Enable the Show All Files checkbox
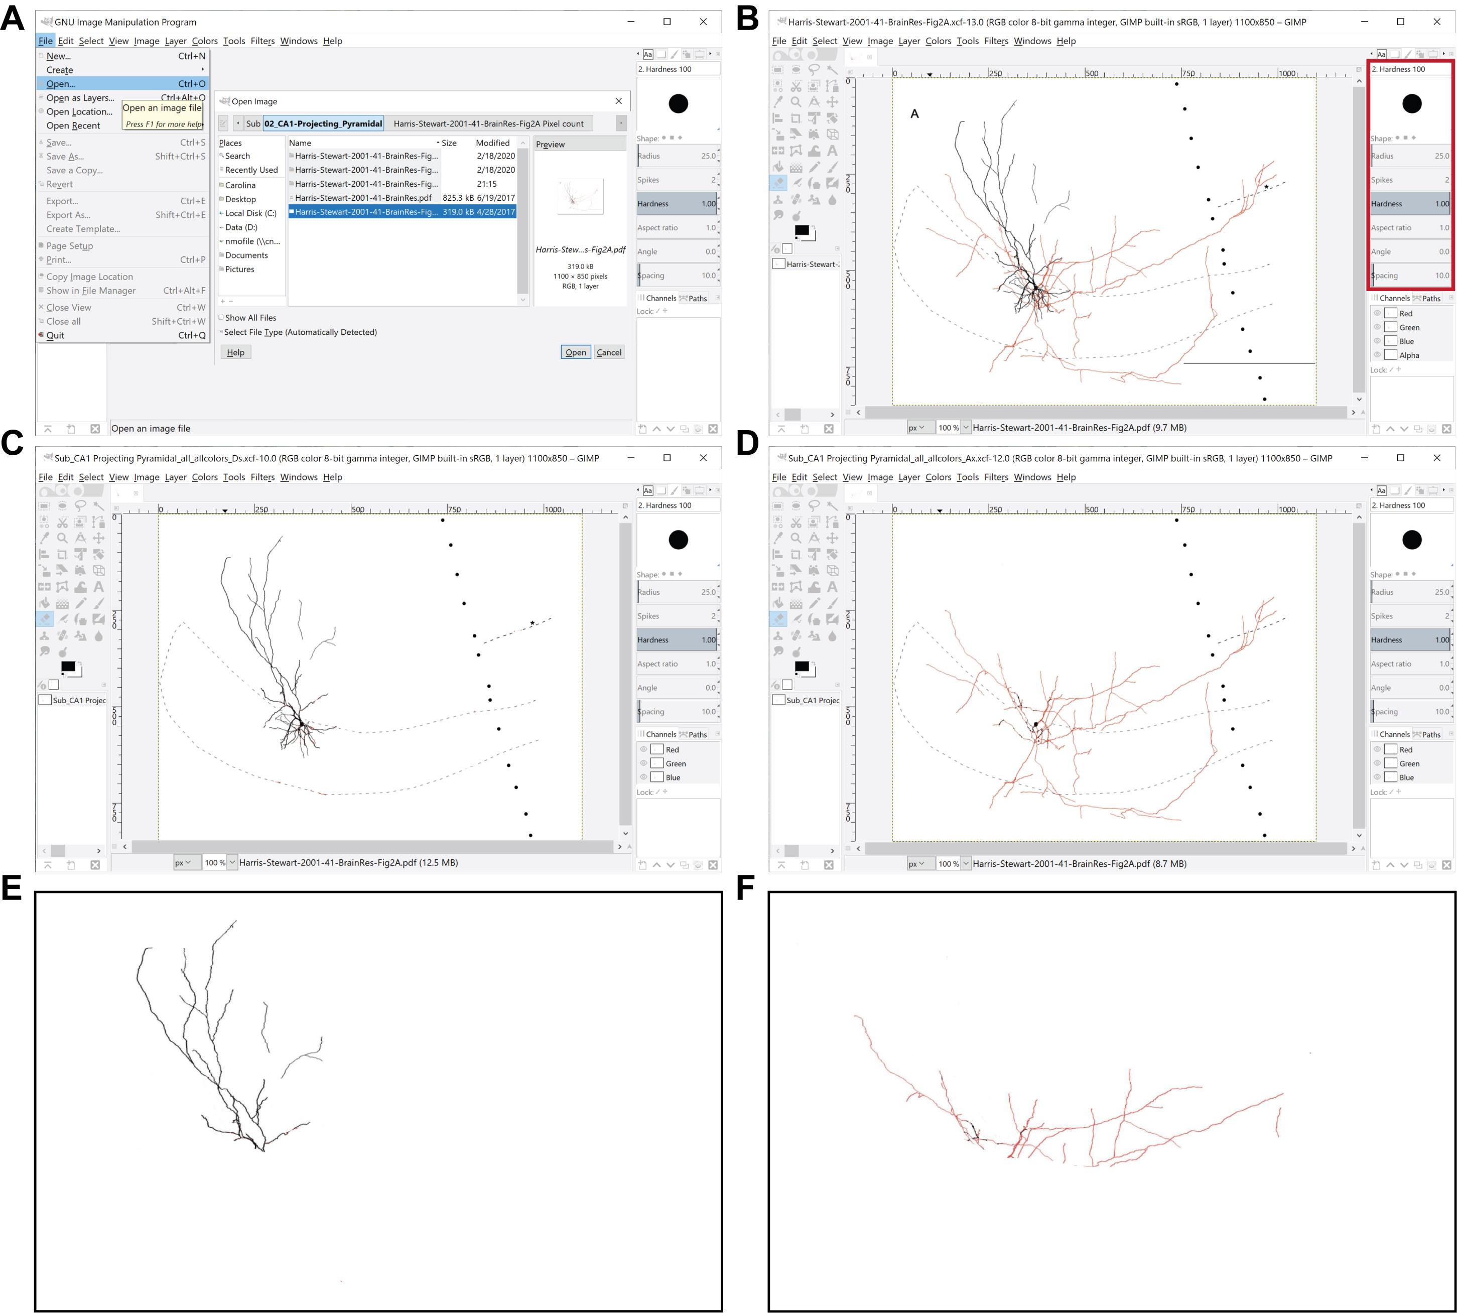This screenshot has height=1313, width=1457. pos(221,317)
